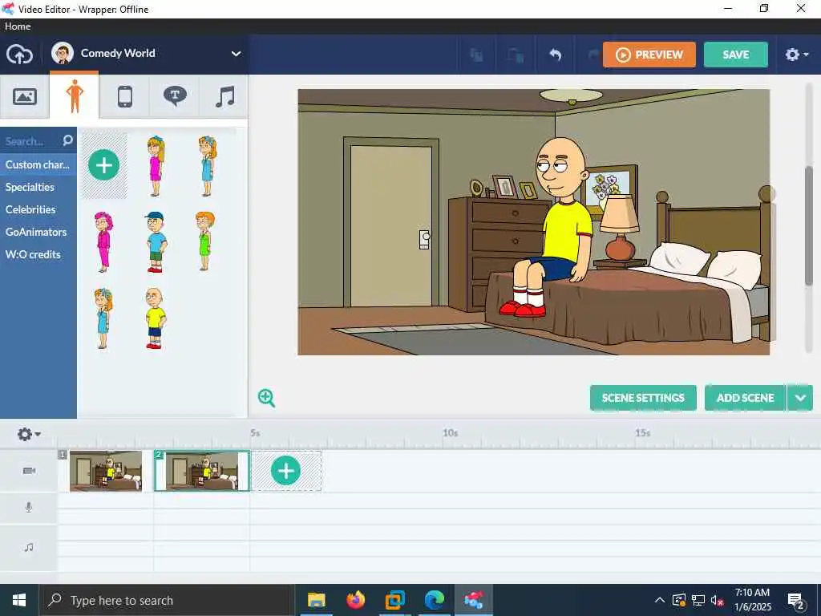The image size is (821, 616).
Task: Open the notification center icon
Action: pos(796,600)
